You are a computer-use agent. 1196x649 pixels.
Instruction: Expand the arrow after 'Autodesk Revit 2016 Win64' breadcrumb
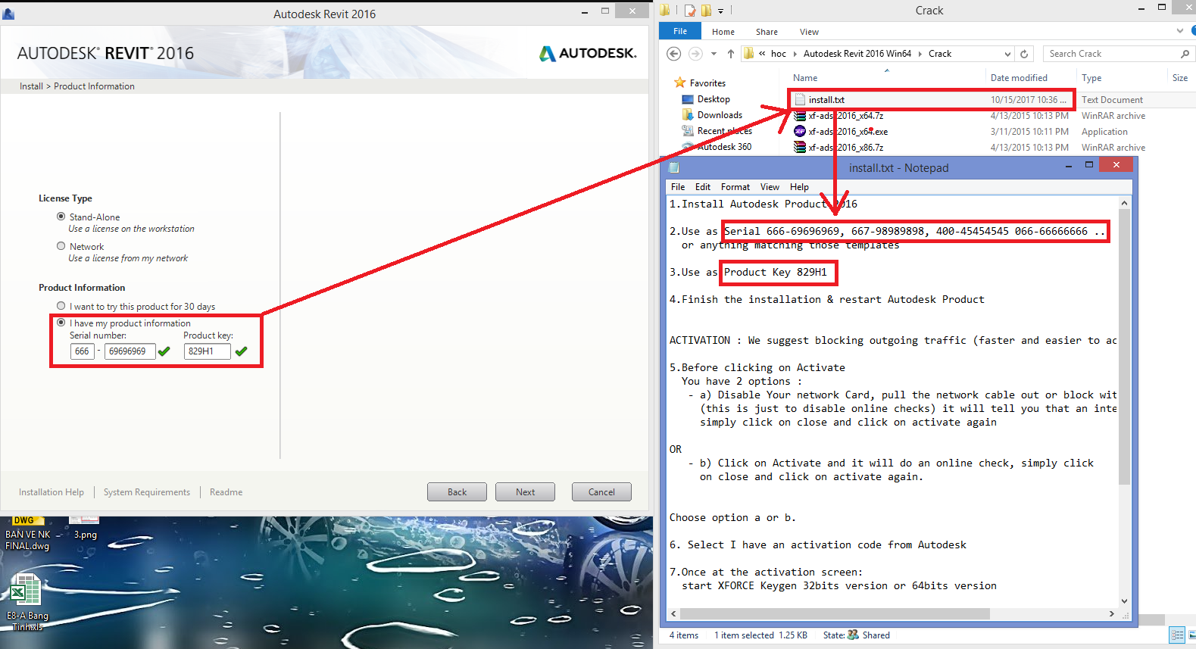coord(920,54)
